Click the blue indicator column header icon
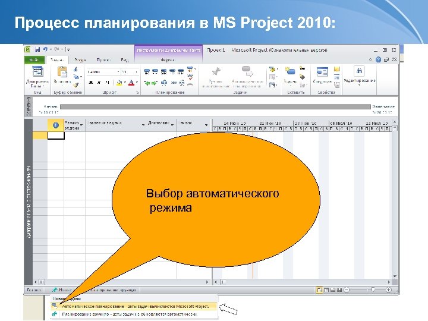Screen dimensions: 428x321 56,125
